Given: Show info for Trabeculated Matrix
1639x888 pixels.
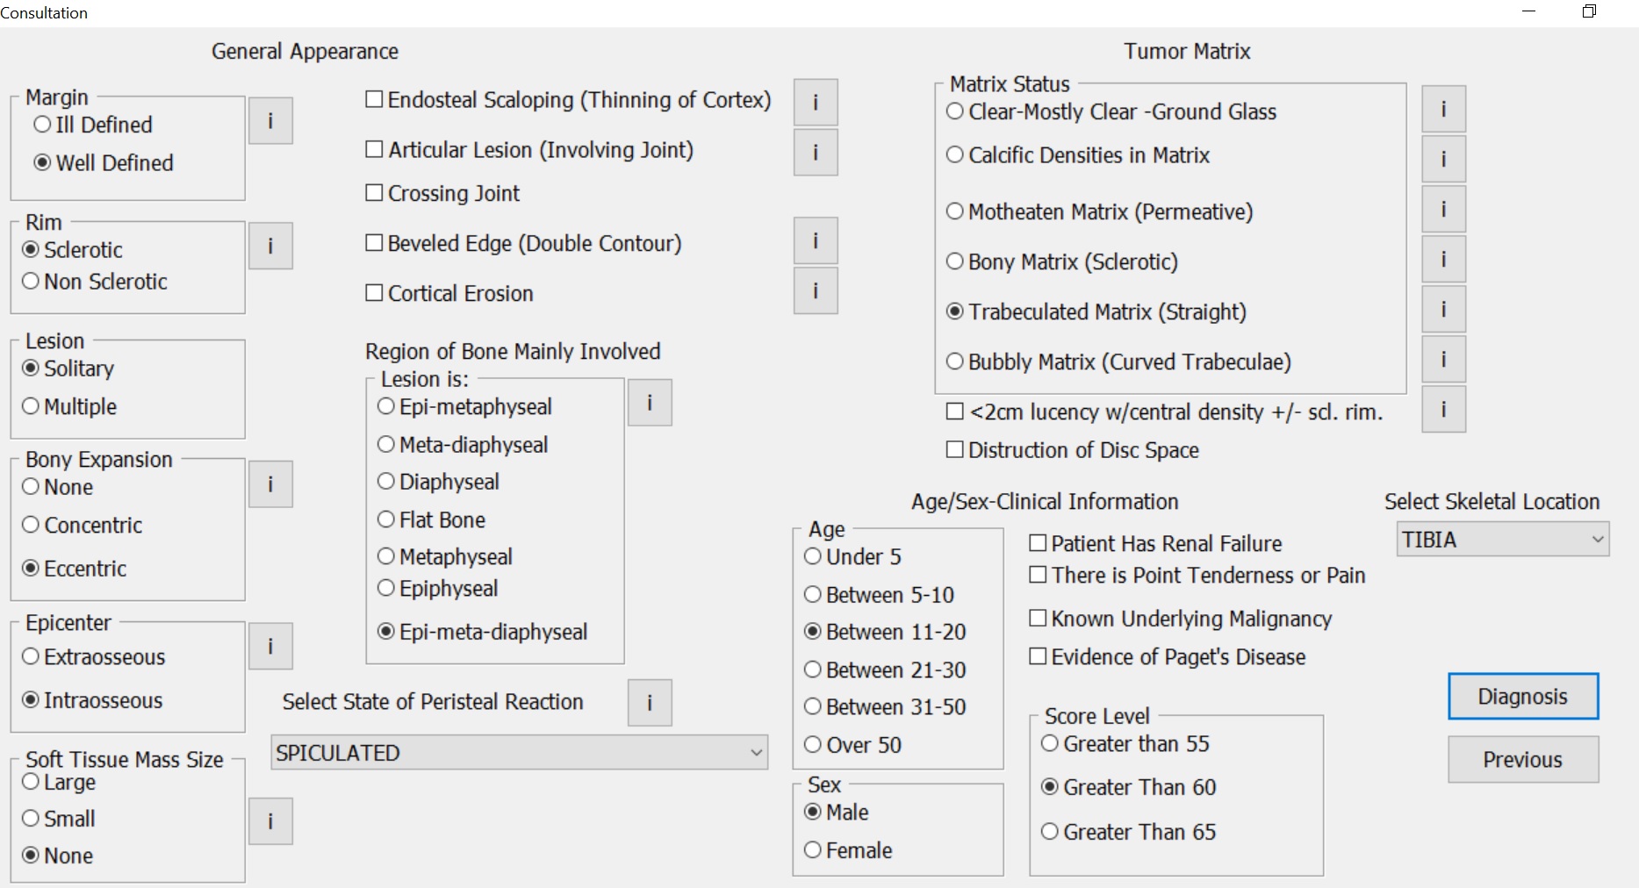Looking at the screenshot, I should point(1443,309).
